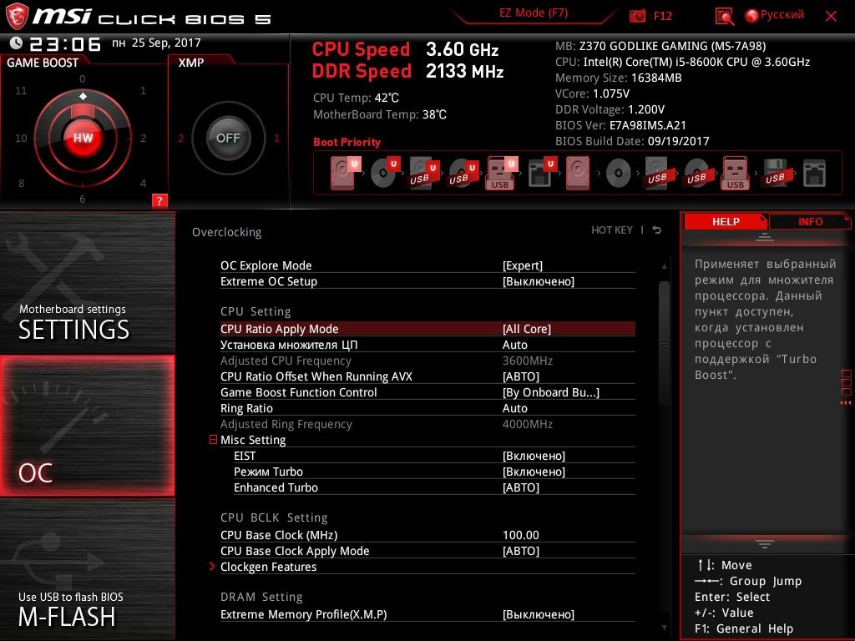Click the Adjusted CPU Frequency 3600MHz value
855x641 pixels.
tap(528, 361)
